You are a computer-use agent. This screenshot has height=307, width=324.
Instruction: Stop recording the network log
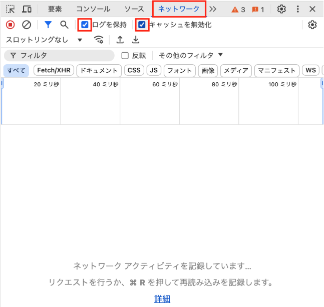tap(11, 25)
